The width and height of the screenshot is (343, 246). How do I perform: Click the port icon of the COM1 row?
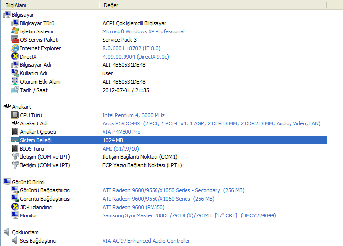pyautogui.click(x=15, y=156)
